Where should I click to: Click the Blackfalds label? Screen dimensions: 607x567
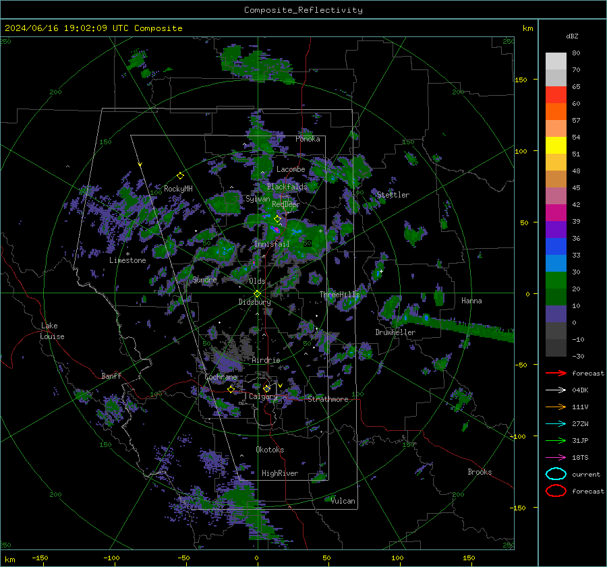point(287,187)
